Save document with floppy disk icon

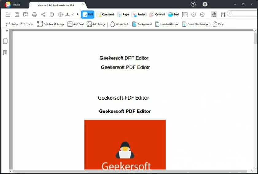(x=17, y=14)
